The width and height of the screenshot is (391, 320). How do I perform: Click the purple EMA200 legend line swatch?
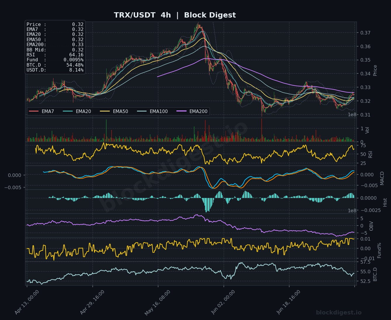coord(182,111)
